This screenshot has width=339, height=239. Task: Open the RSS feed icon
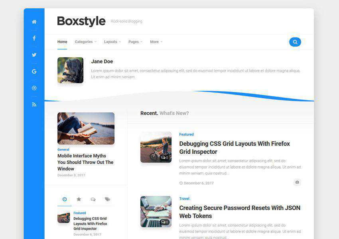[x=34, y=104]
